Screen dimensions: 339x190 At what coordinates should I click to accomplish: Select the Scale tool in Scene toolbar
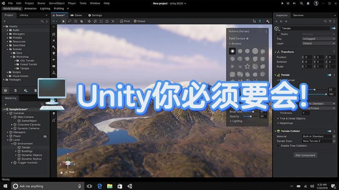(101, 21)
